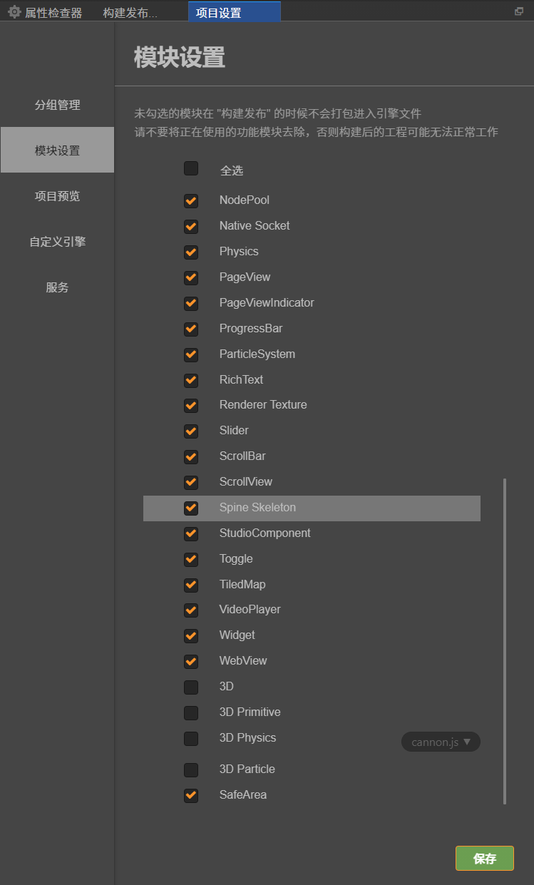Toggle the 全选 select-all checkbox

click(x=191, y=169)
